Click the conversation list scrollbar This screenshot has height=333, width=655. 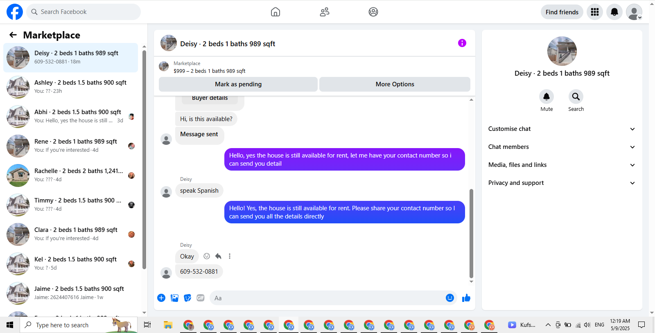coord(144,160)
